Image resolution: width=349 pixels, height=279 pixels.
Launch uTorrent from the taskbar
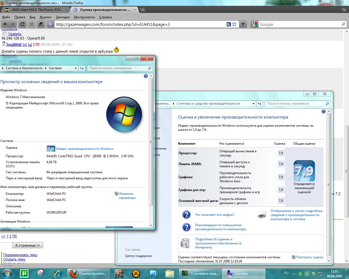tap(24, 273)
